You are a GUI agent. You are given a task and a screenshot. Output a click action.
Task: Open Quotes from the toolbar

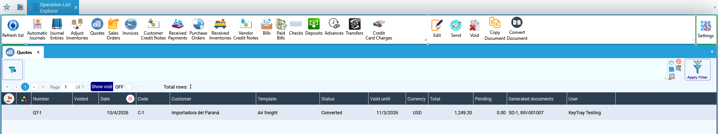click(x=97, y=27)
